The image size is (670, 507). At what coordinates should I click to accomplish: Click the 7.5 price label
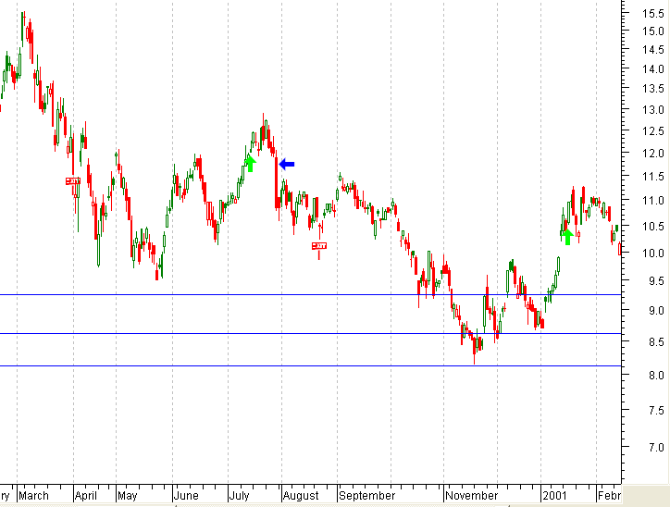pyautogui.click(x=656, y=411)
